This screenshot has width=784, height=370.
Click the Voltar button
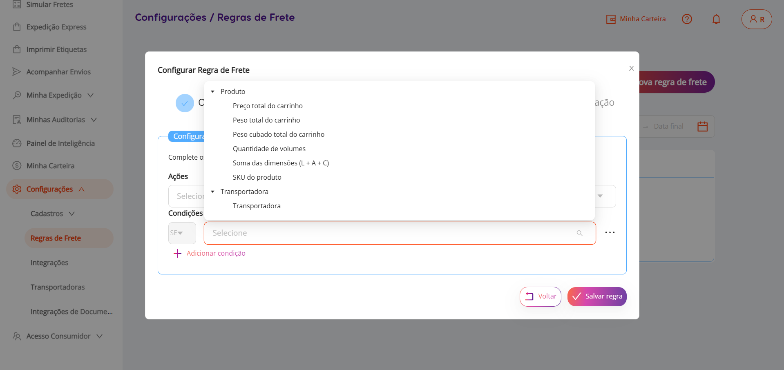click(540, 296)
